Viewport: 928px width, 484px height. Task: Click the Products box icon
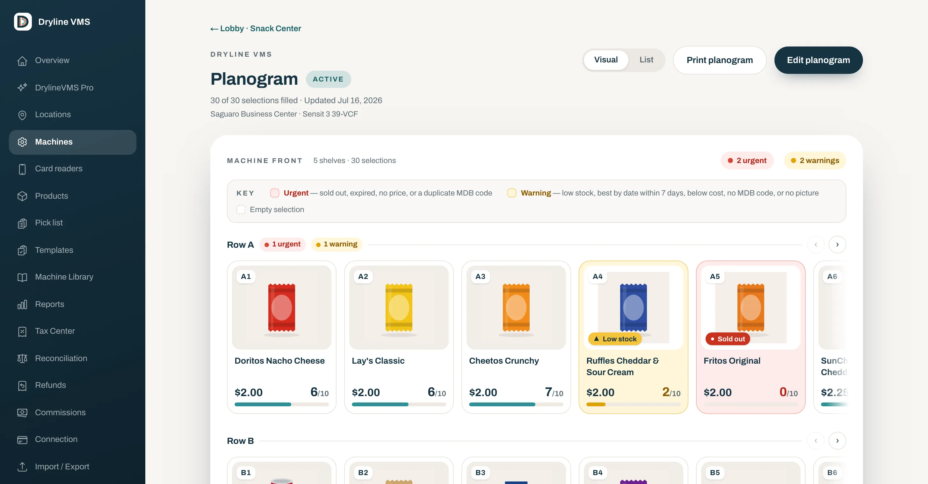pyautogui.click(x=22, y=196)
